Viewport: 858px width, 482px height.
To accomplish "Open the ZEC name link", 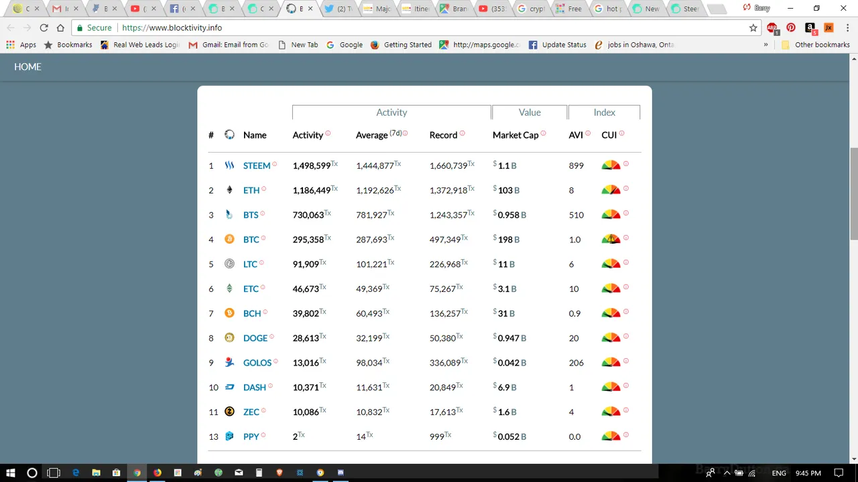I will tap(251, 412).
